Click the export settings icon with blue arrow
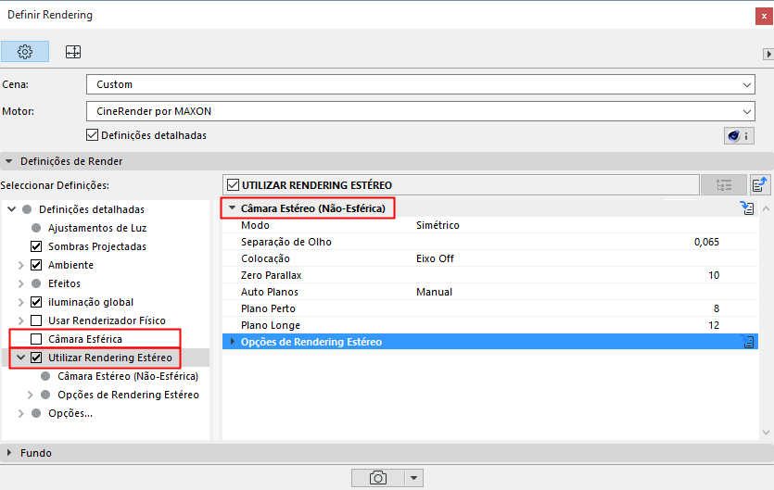This screenshot has height=490, width=774. pos(760,185)
